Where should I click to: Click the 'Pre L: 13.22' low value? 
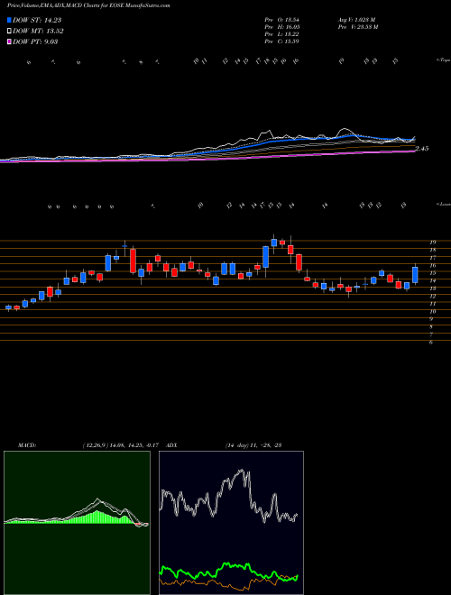(x=281, y=34)
